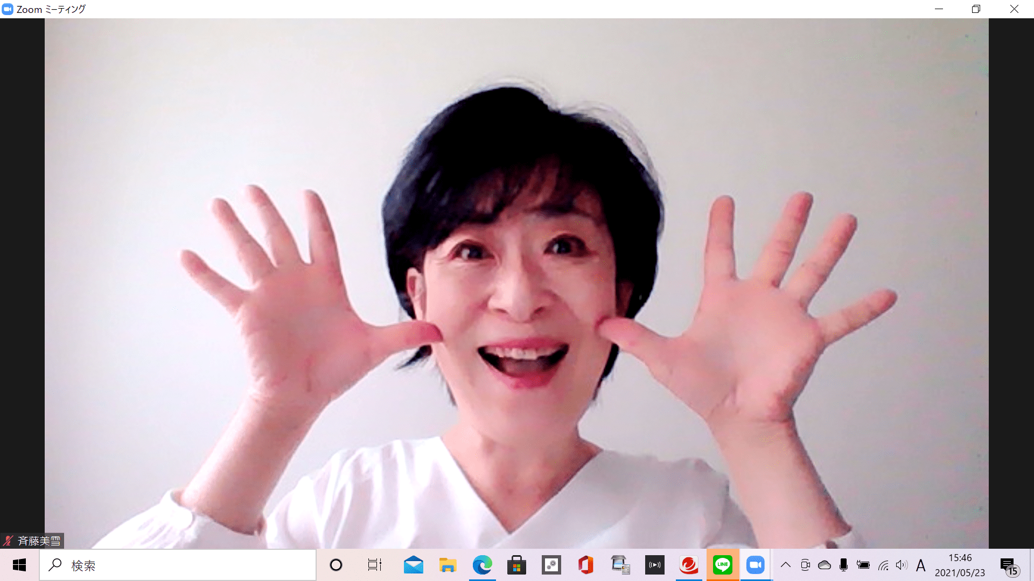Open the clock and calendar flyout

(960, 565)
